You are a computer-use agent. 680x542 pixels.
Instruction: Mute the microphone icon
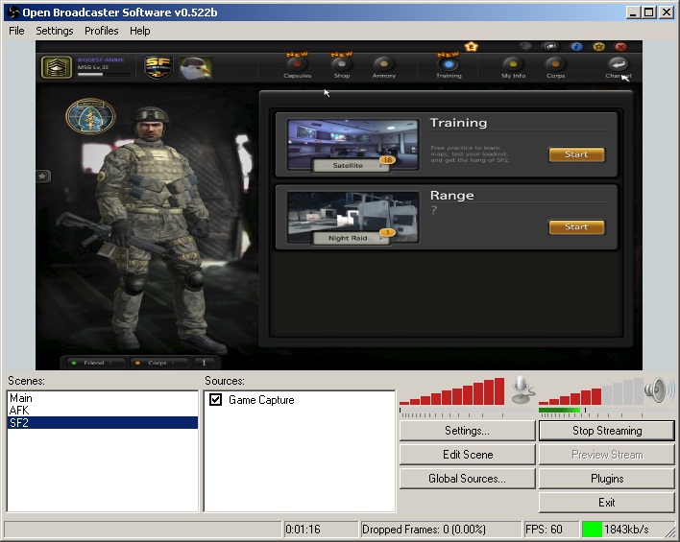pos(522,389)
